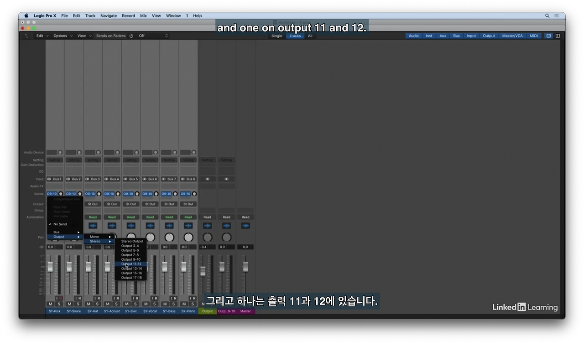The width and height of the screenshot is (584, 344).
Task: Click Audio Device knob on SY-Elec strip
Action: [x=136, y=152]
